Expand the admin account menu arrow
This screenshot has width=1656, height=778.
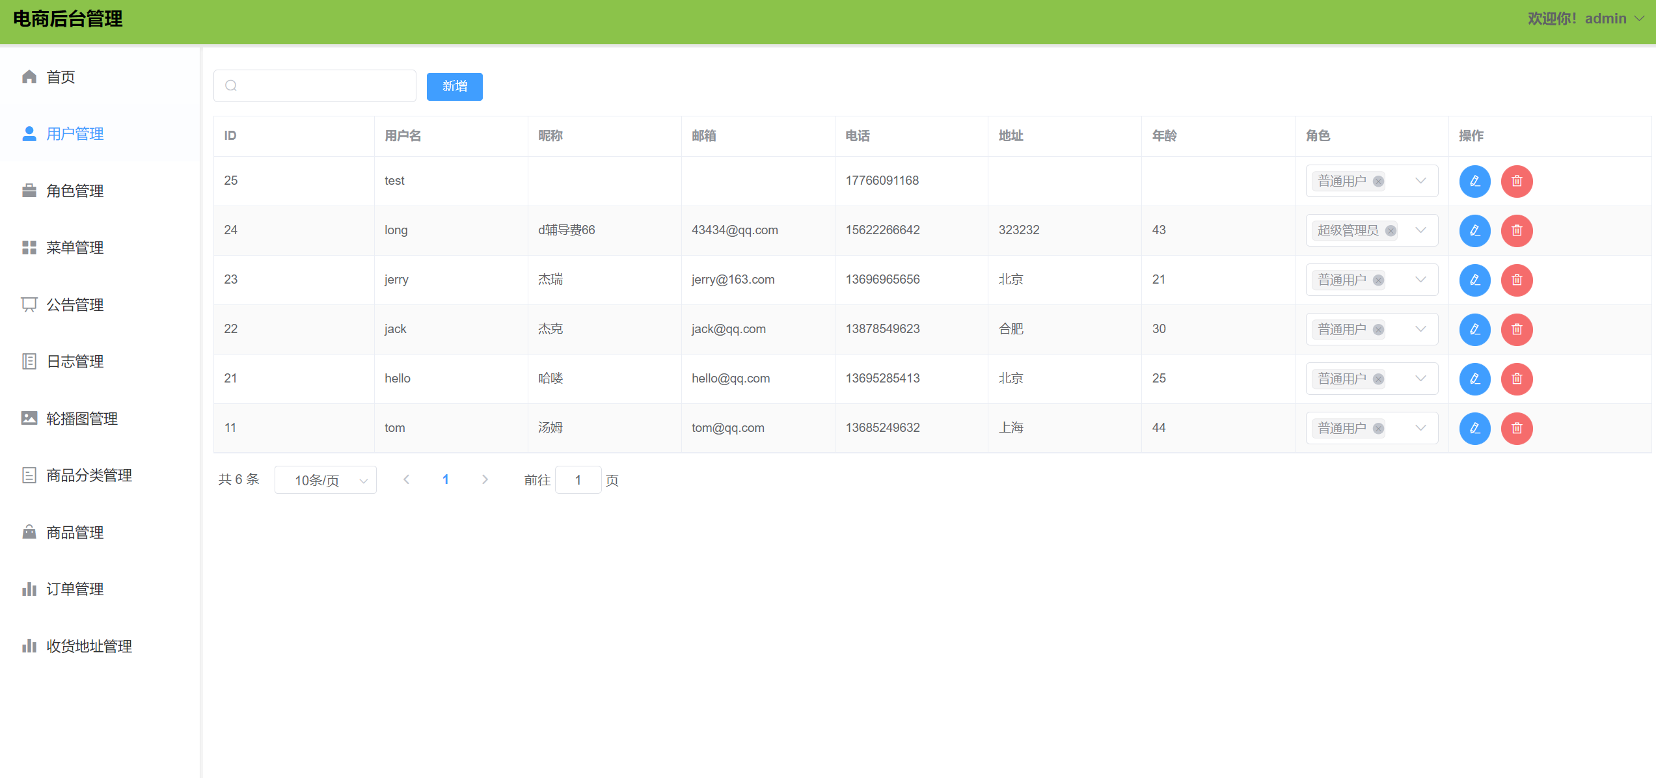click(x=1639, y=19)
